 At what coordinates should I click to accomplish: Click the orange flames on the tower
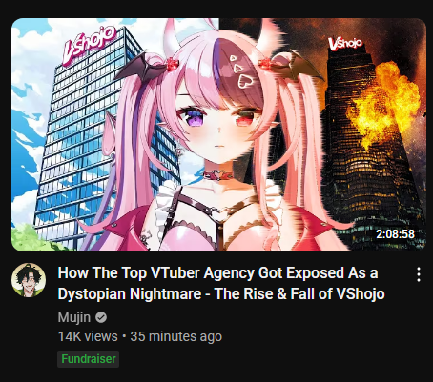[383, 103]
